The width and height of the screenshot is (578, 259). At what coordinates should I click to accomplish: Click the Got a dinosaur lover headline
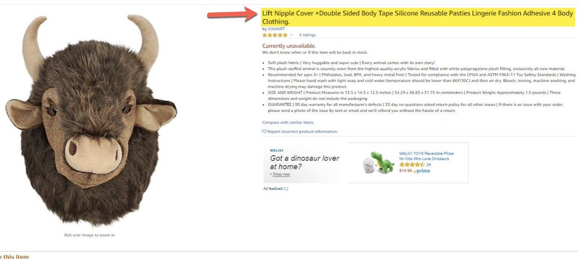point(304,162)
